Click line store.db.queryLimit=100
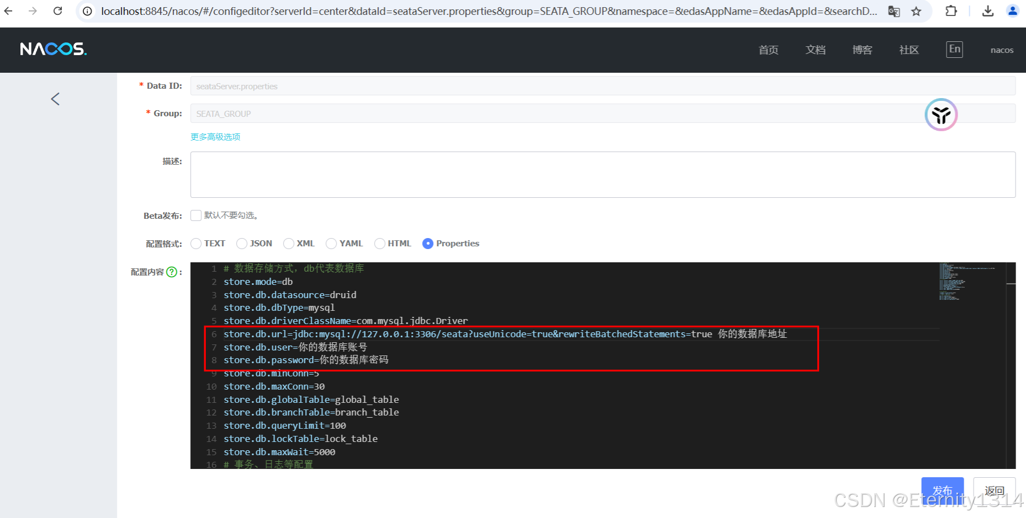This screenshot has height=518, width=1026. [x=285, y=425]
